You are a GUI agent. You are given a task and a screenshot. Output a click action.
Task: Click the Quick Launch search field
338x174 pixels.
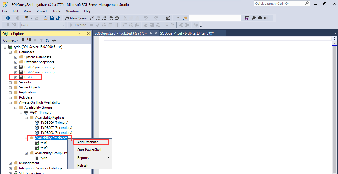[x=279, y=4]
